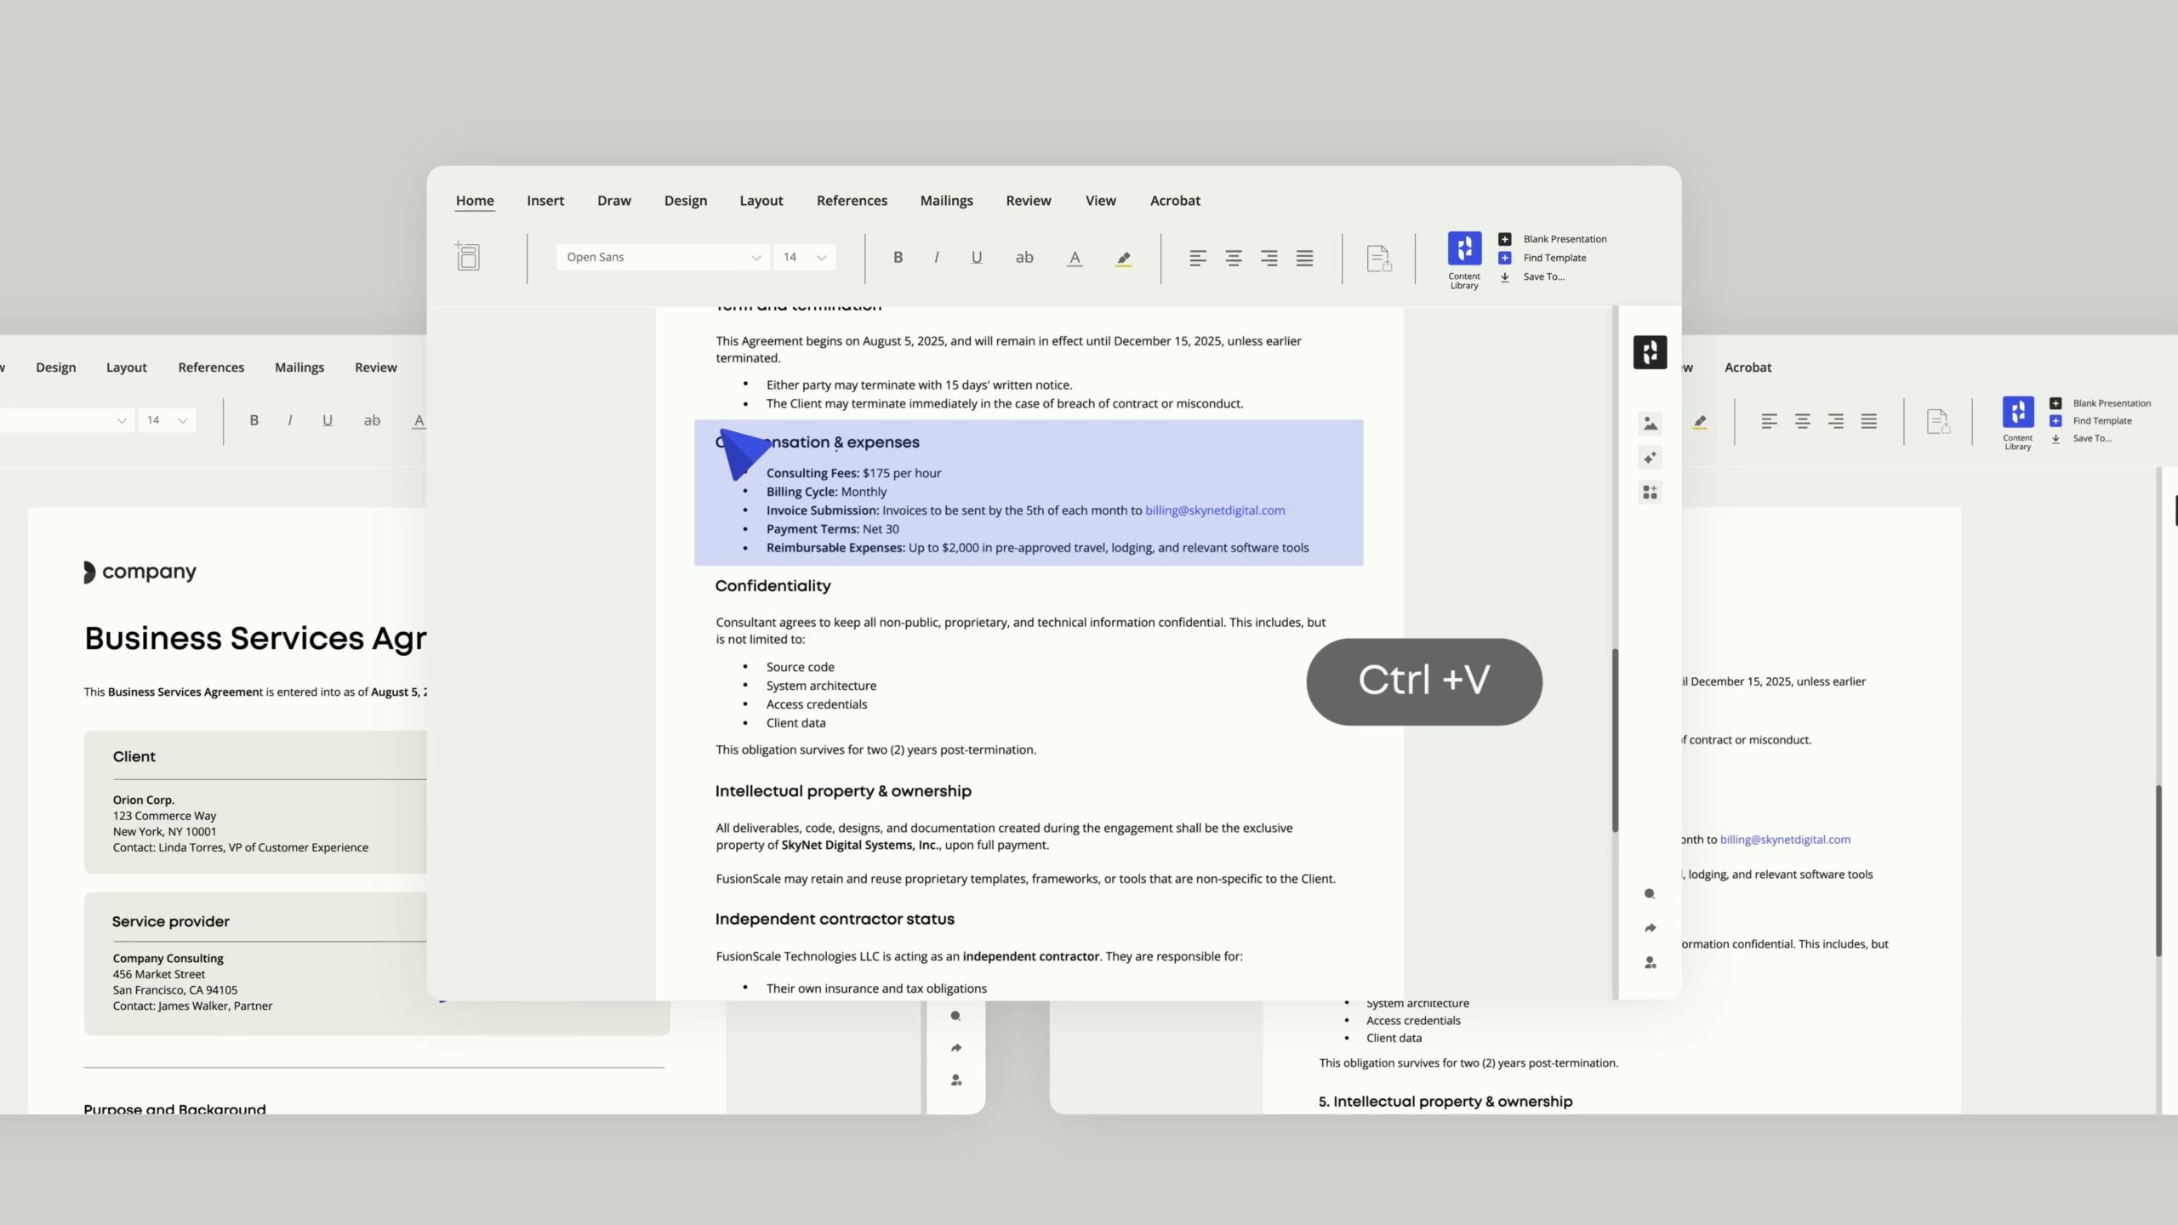Open Content Library in front window ribbon
This screenshot has height=1225, width=2178.
(x=1464, y=259)
